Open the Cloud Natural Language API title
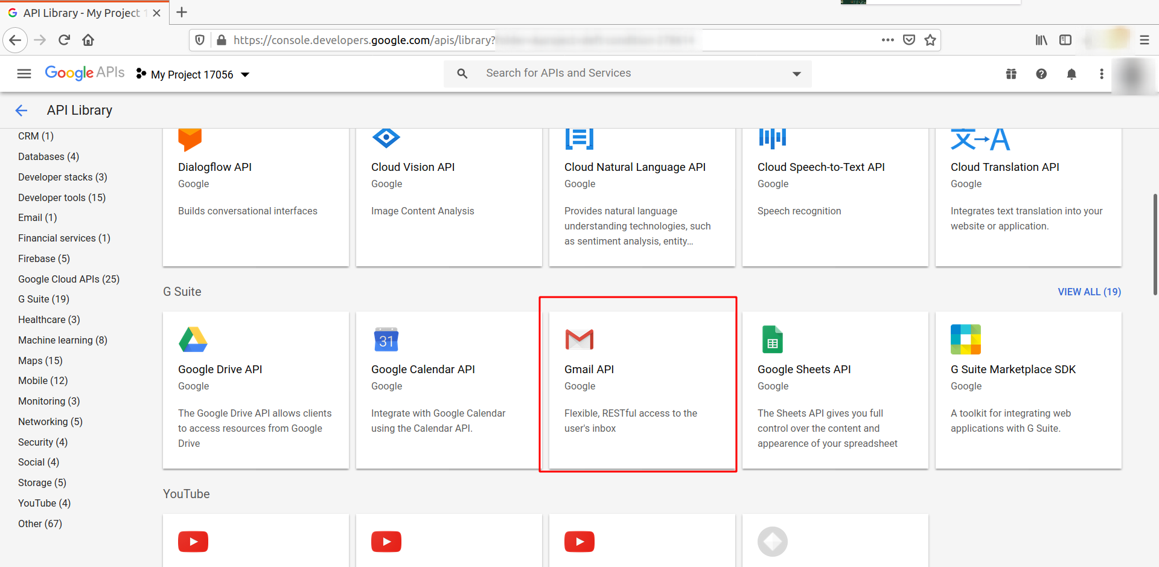Screen dimensions: 1159x567 (x=635, y=167)
